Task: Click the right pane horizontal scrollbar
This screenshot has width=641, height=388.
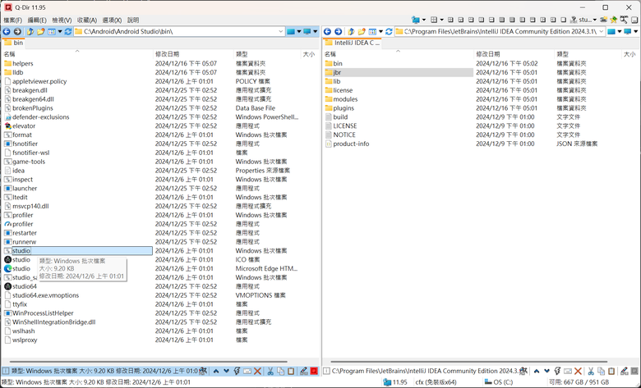Action: (x=469, y=362)
